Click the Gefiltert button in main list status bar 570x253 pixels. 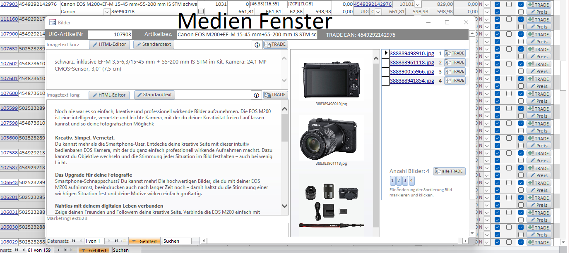94,250
